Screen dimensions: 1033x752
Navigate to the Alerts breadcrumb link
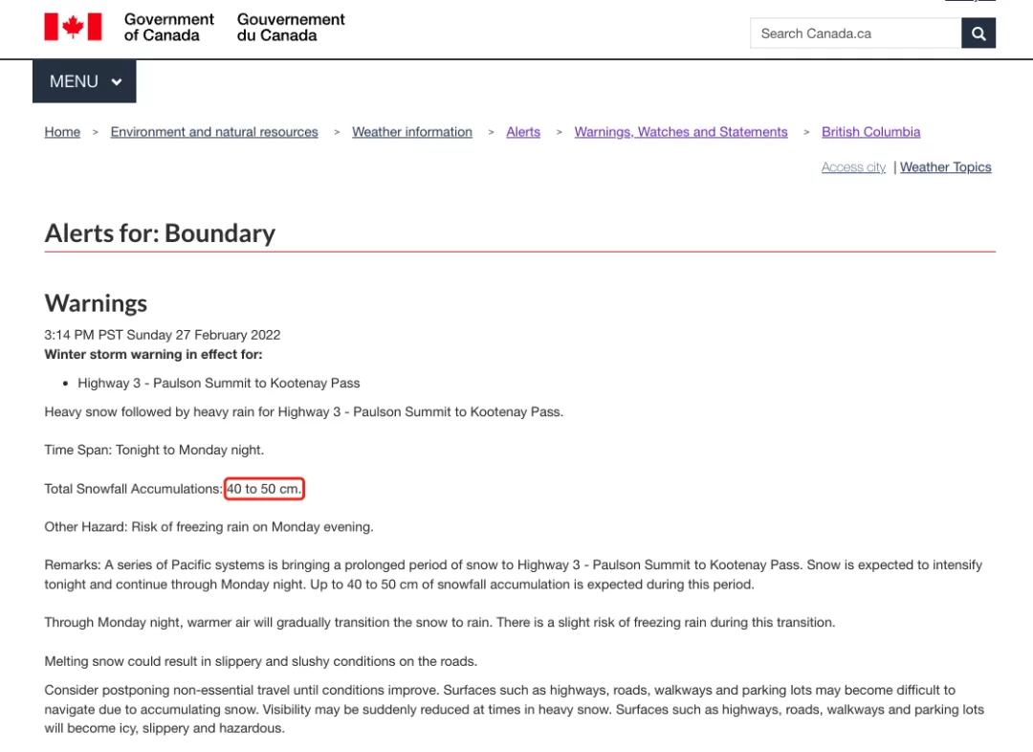point(523,132)
